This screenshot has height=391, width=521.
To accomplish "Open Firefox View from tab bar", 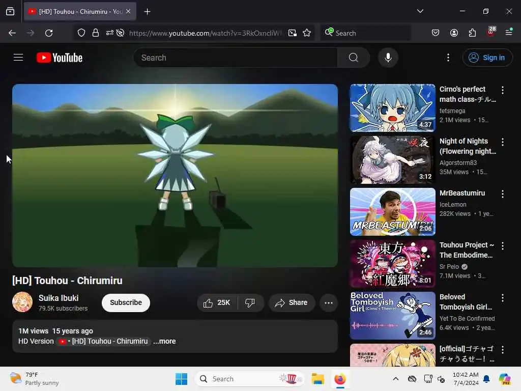I will (10, 11).
